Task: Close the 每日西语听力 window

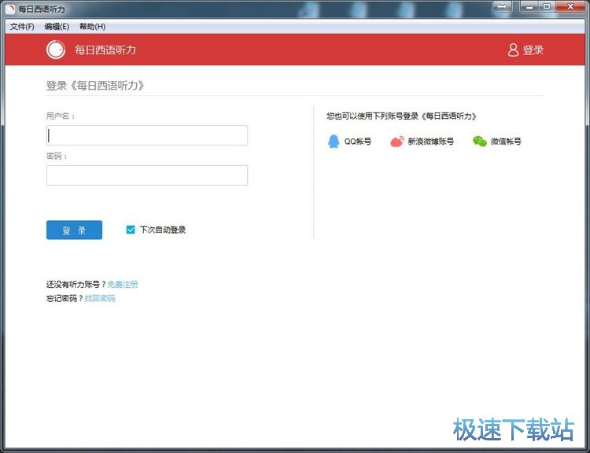Action: tap(570, 7)
